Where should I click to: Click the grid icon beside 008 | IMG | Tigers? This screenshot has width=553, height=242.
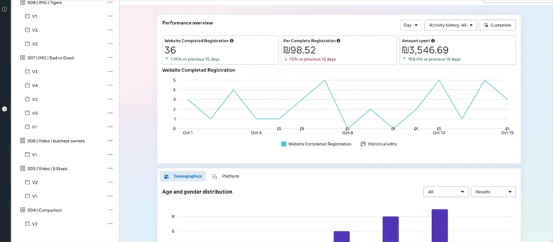(22, 3)
